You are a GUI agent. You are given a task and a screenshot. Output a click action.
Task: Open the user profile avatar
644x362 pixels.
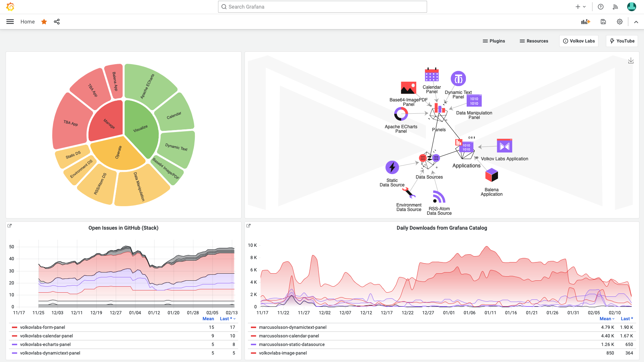pos(632,7)
